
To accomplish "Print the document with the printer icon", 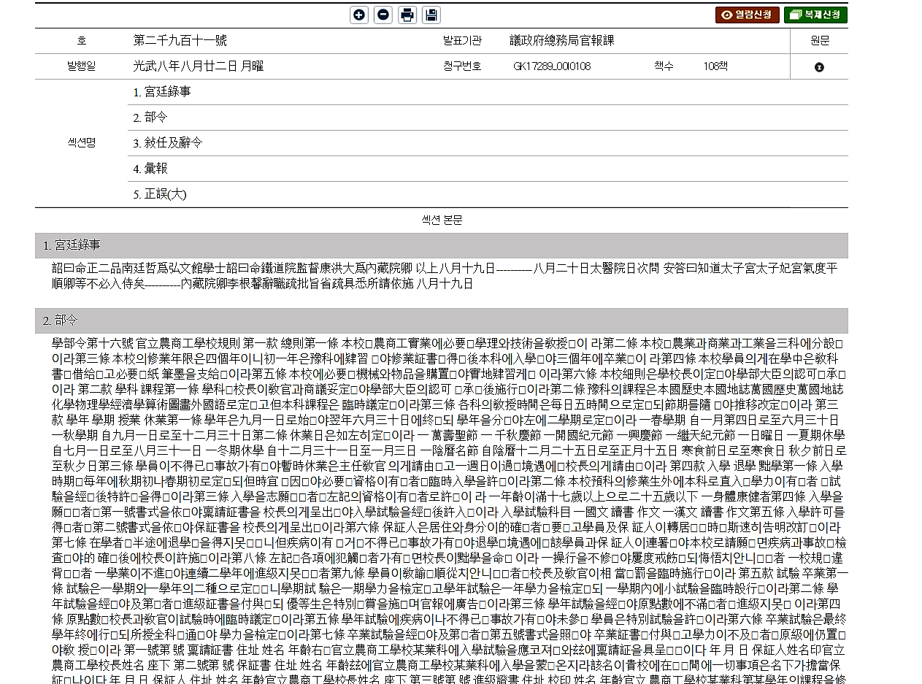I will point(407,15).
